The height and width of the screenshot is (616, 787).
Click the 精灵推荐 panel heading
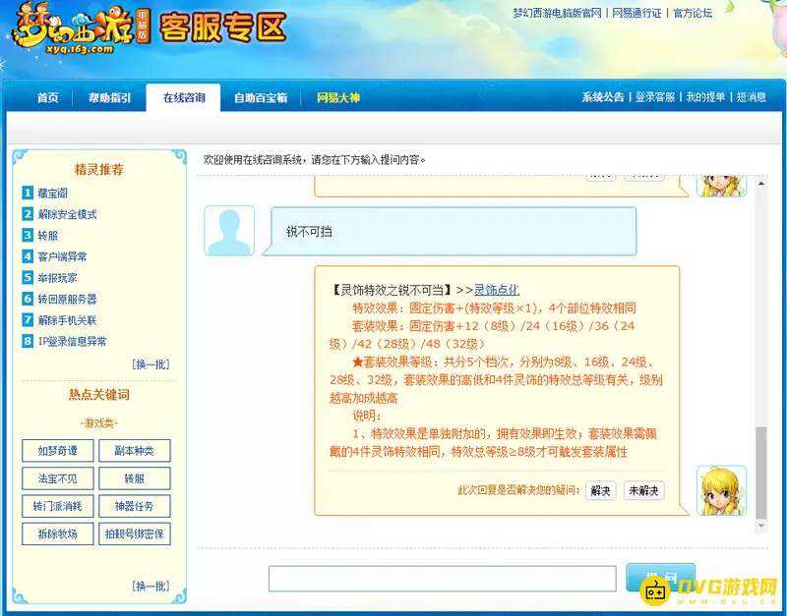coord(99,169)
